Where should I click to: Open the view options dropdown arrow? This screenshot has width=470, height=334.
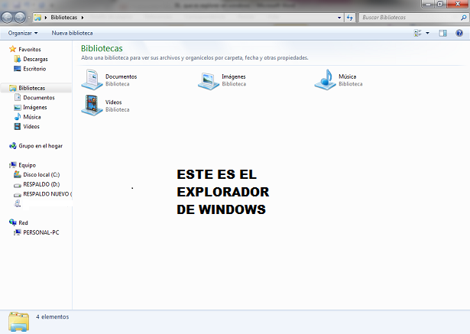427,33
